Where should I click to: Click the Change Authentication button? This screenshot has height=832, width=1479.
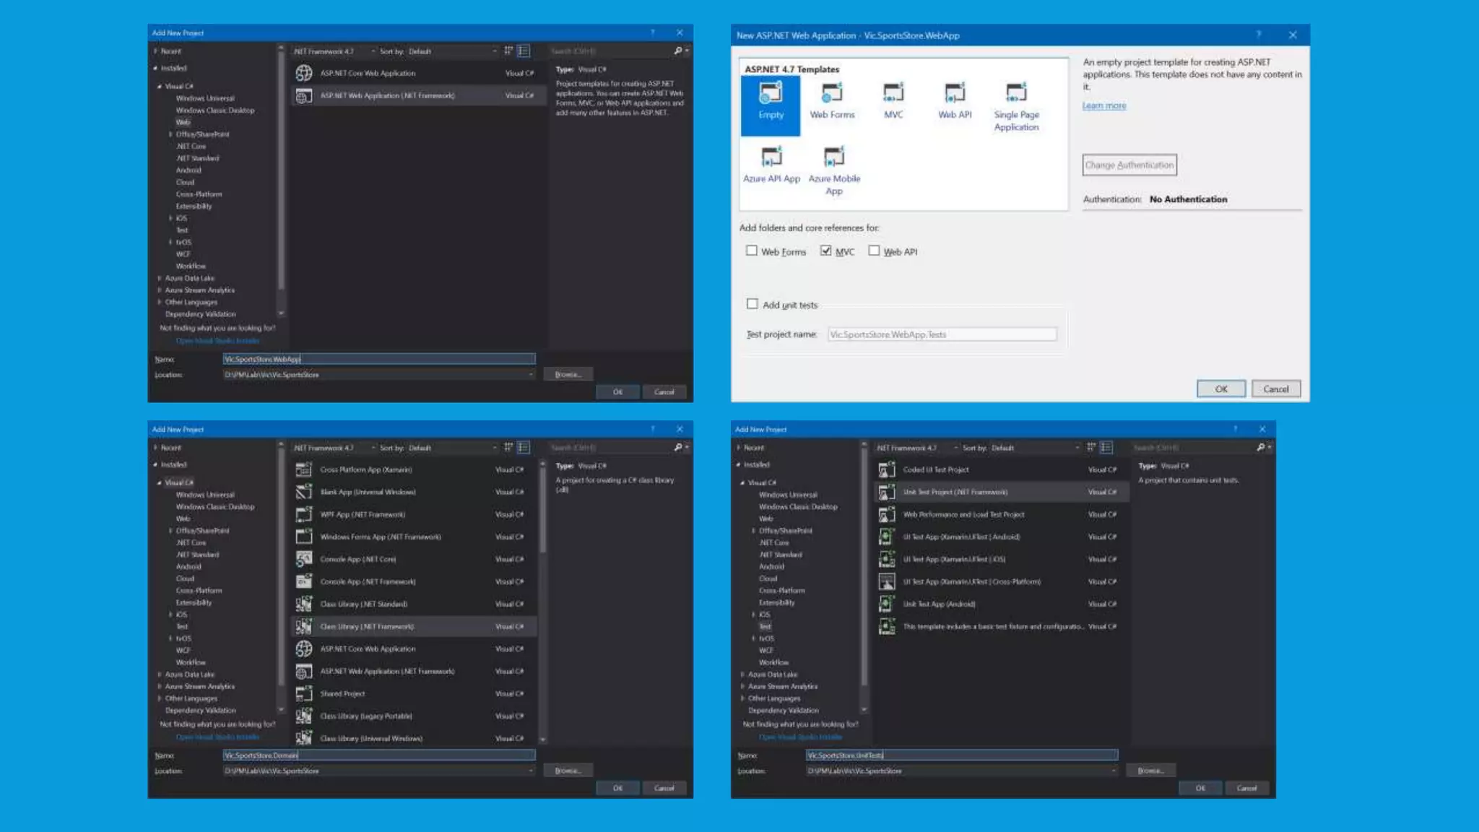1129,165
